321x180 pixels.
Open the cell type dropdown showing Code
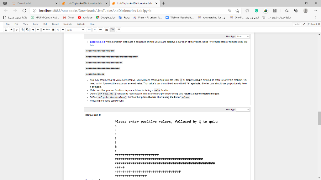pos(75,29)
